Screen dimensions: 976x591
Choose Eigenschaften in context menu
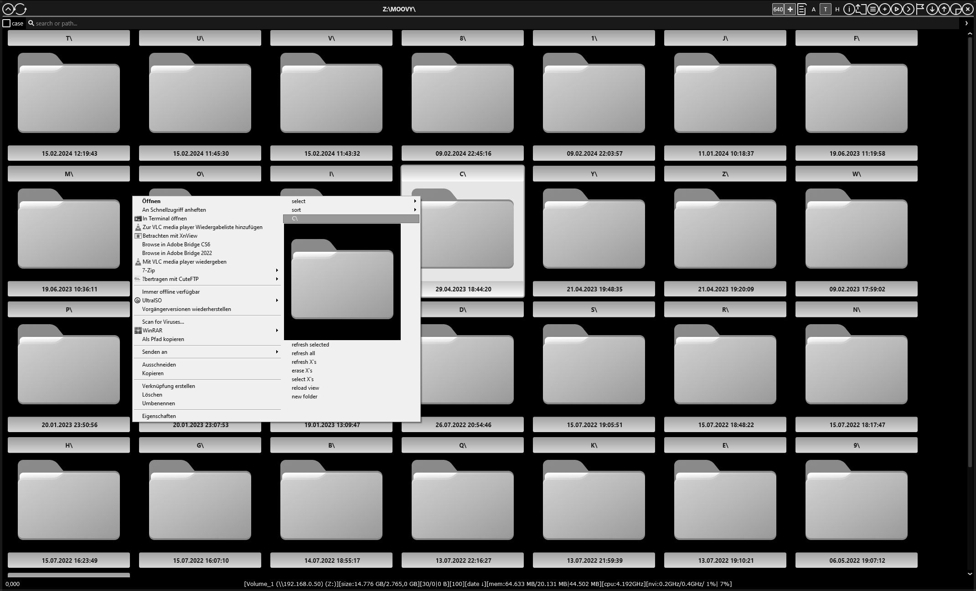point(159,416)
